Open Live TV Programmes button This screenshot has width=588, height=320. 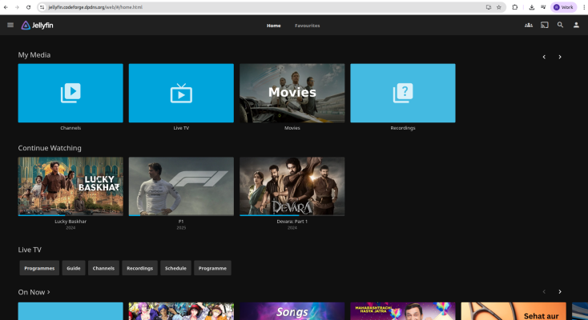tap(39, 268)
